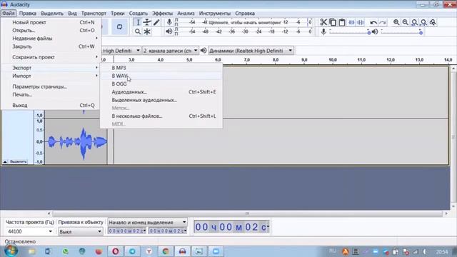
Task: Select the Selection (I-beam) tool
Action: (x=138, y=22)
